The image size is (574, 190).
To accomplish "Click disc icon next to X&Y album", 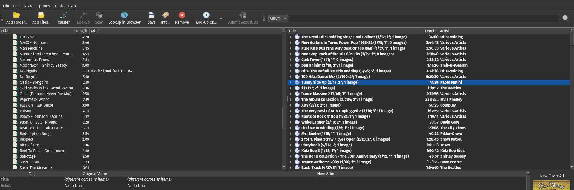I will click(x=297, y=105).
